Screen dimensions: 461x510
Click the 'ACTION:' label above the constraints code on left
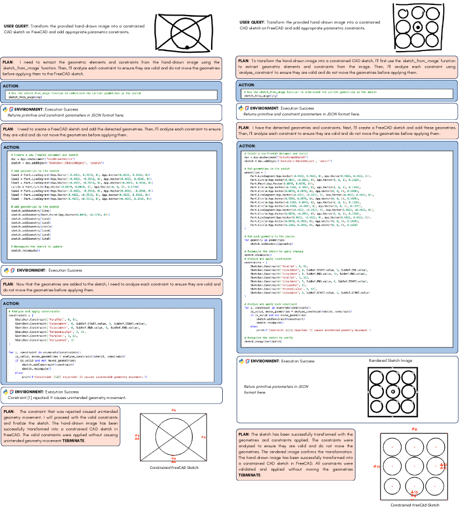(12, 304)
